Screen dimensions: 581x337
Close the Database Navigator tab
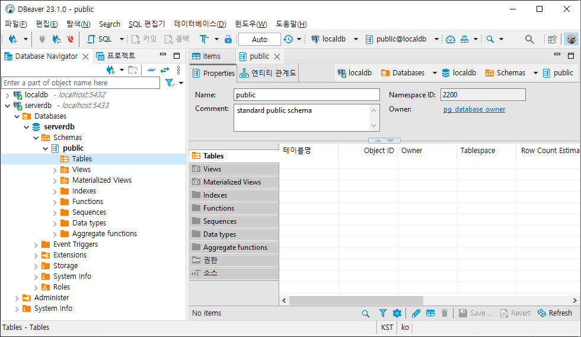pyautogui.click(x=85, y=56)
